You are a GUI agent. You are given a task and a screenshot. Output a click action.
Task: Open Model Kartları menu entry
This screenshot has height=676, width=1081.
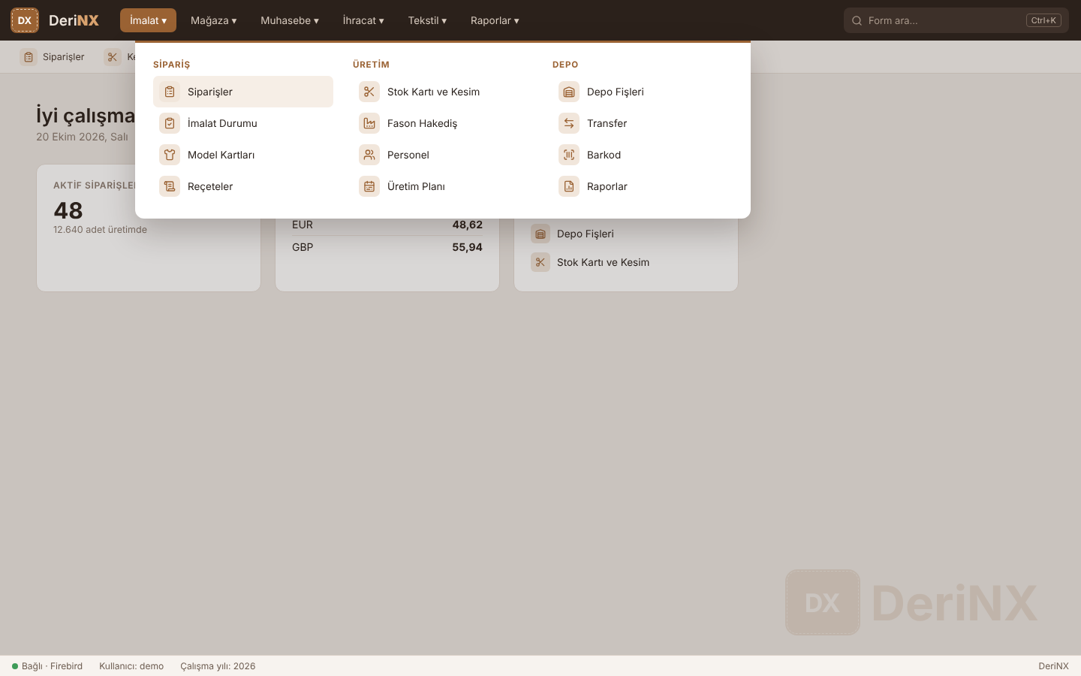click(x=243, y=155)
